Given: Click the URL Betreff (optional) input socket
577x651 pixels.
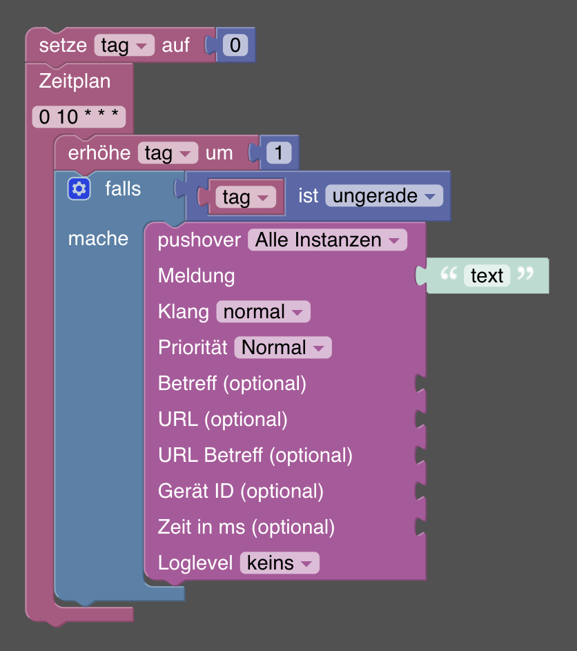Looking at the screenshot, I should point(420,456).
